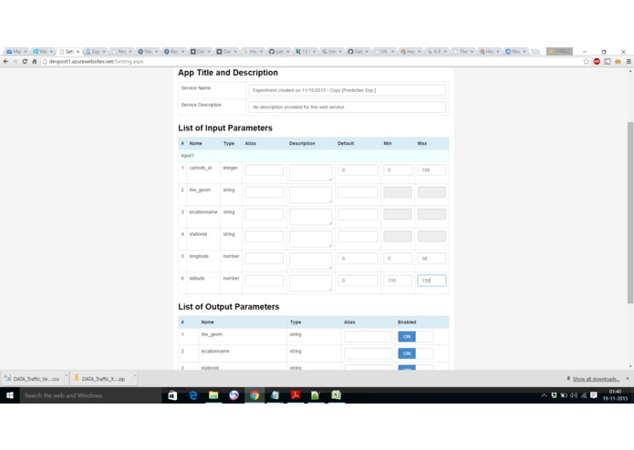Click the Alias field for locationname
Viewport: 634px width, 450px height.
pos(264,214)
